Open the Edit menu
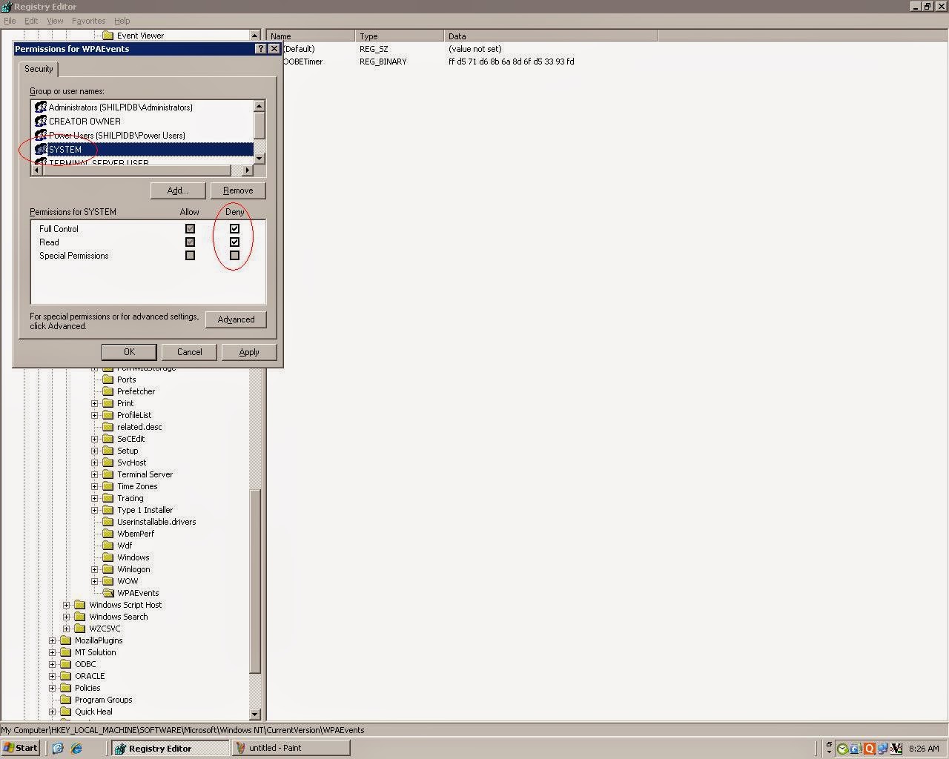 [31, 21]
